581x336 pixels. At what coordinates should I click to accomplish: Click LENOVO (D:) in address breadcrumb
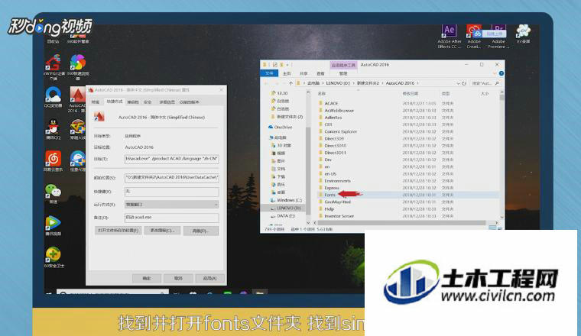(338, 83)
